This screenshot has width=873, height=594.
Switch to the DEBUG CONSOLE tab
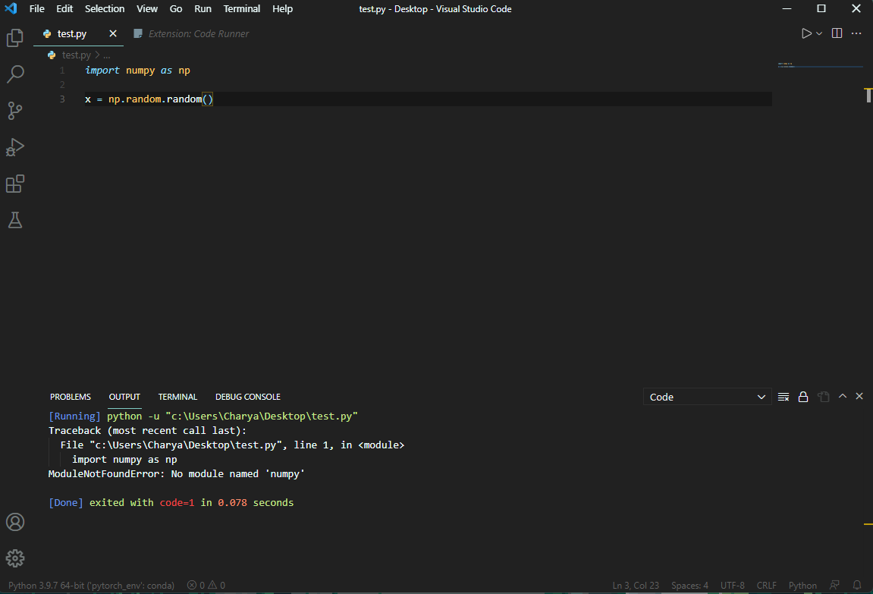248,397
